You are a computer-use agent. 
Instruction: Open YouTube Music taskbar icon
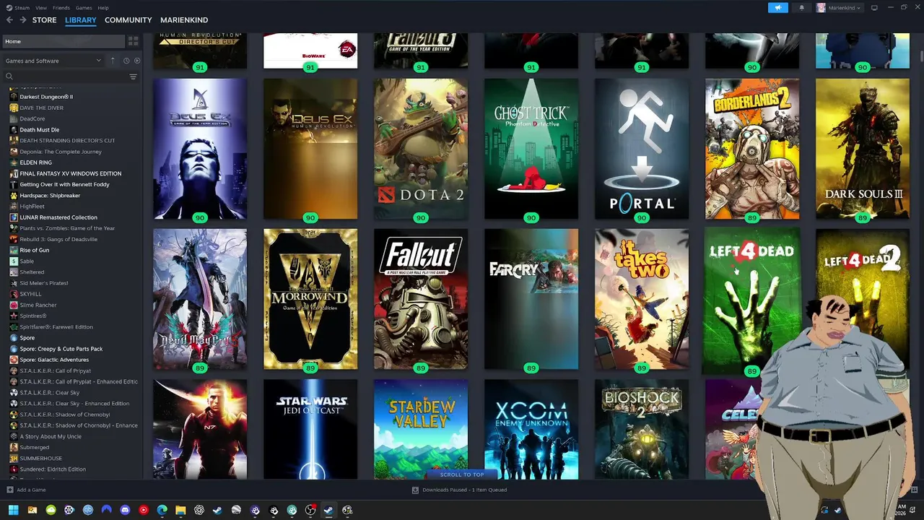click(144, 510)
